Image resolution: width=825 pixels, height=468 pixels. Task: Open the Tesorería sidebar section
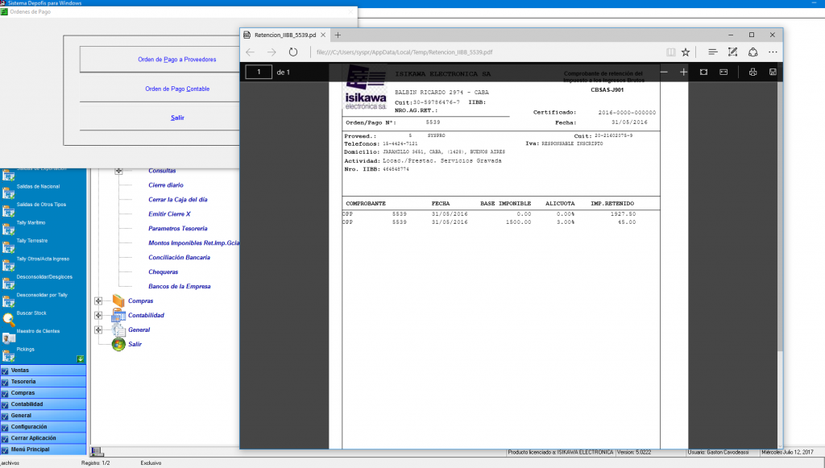click(x=23, y=381)
